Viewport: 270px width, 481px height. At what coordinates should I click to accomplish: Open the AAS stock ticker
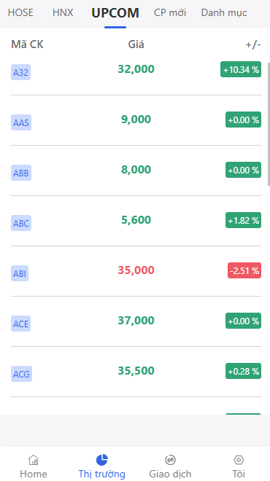point(21,122)
